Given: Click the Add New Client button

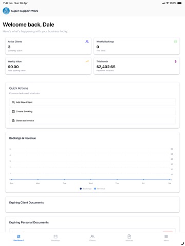Looking at the screenshot, I should 92,102.
